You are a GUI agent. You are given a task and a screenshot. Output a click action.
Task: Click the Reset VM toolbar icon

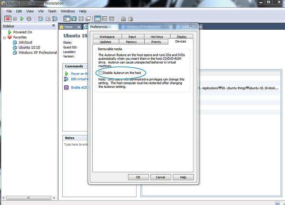point(29,19)
